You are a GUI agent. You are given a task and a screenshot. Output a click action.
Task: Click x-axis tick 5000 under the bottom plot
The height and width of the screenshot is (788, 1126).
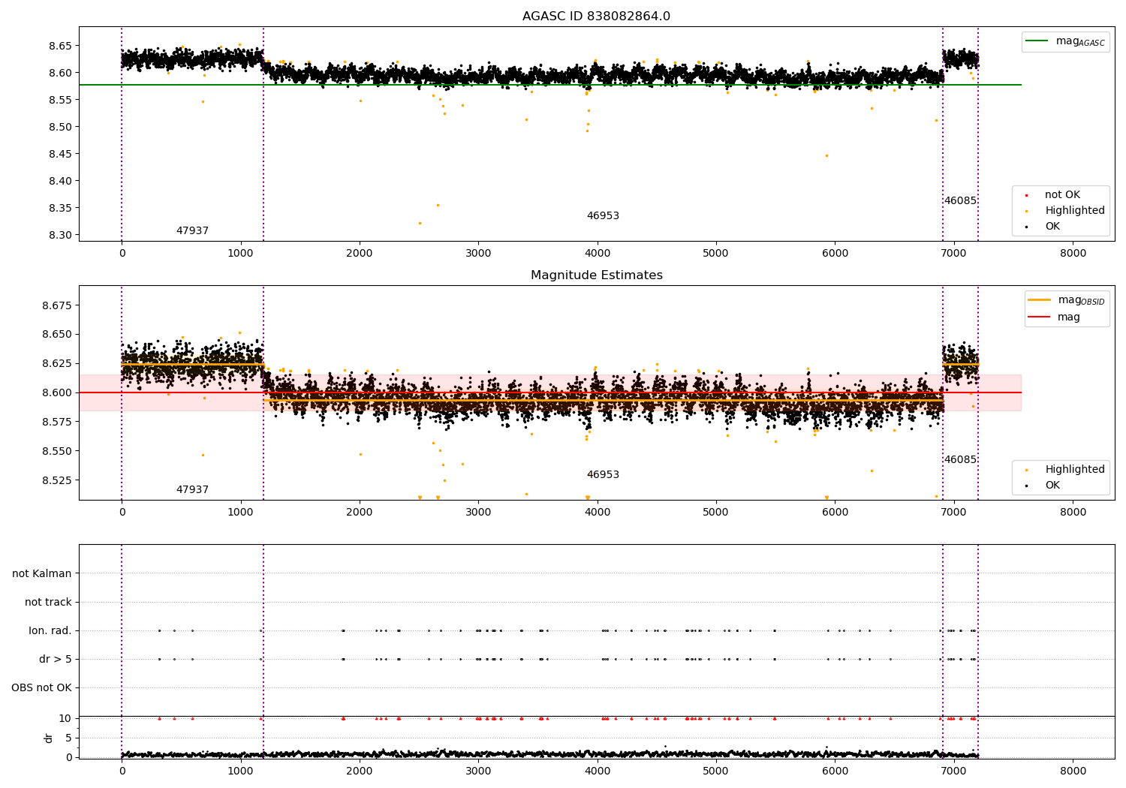click(716, 771)
